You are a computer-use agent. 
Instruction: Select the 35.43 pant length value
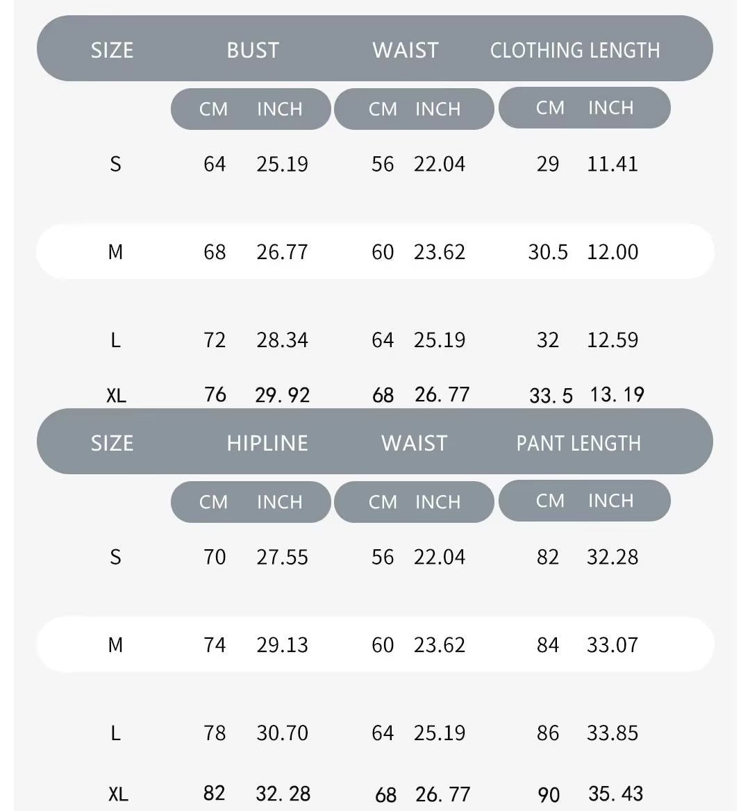click(616, 794)
